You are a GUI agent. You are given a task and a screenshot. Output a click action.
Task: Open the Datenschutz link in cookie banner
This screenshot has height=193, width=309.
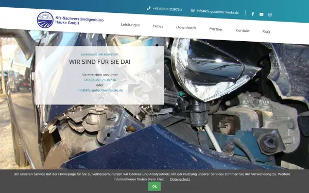point(180,179)
